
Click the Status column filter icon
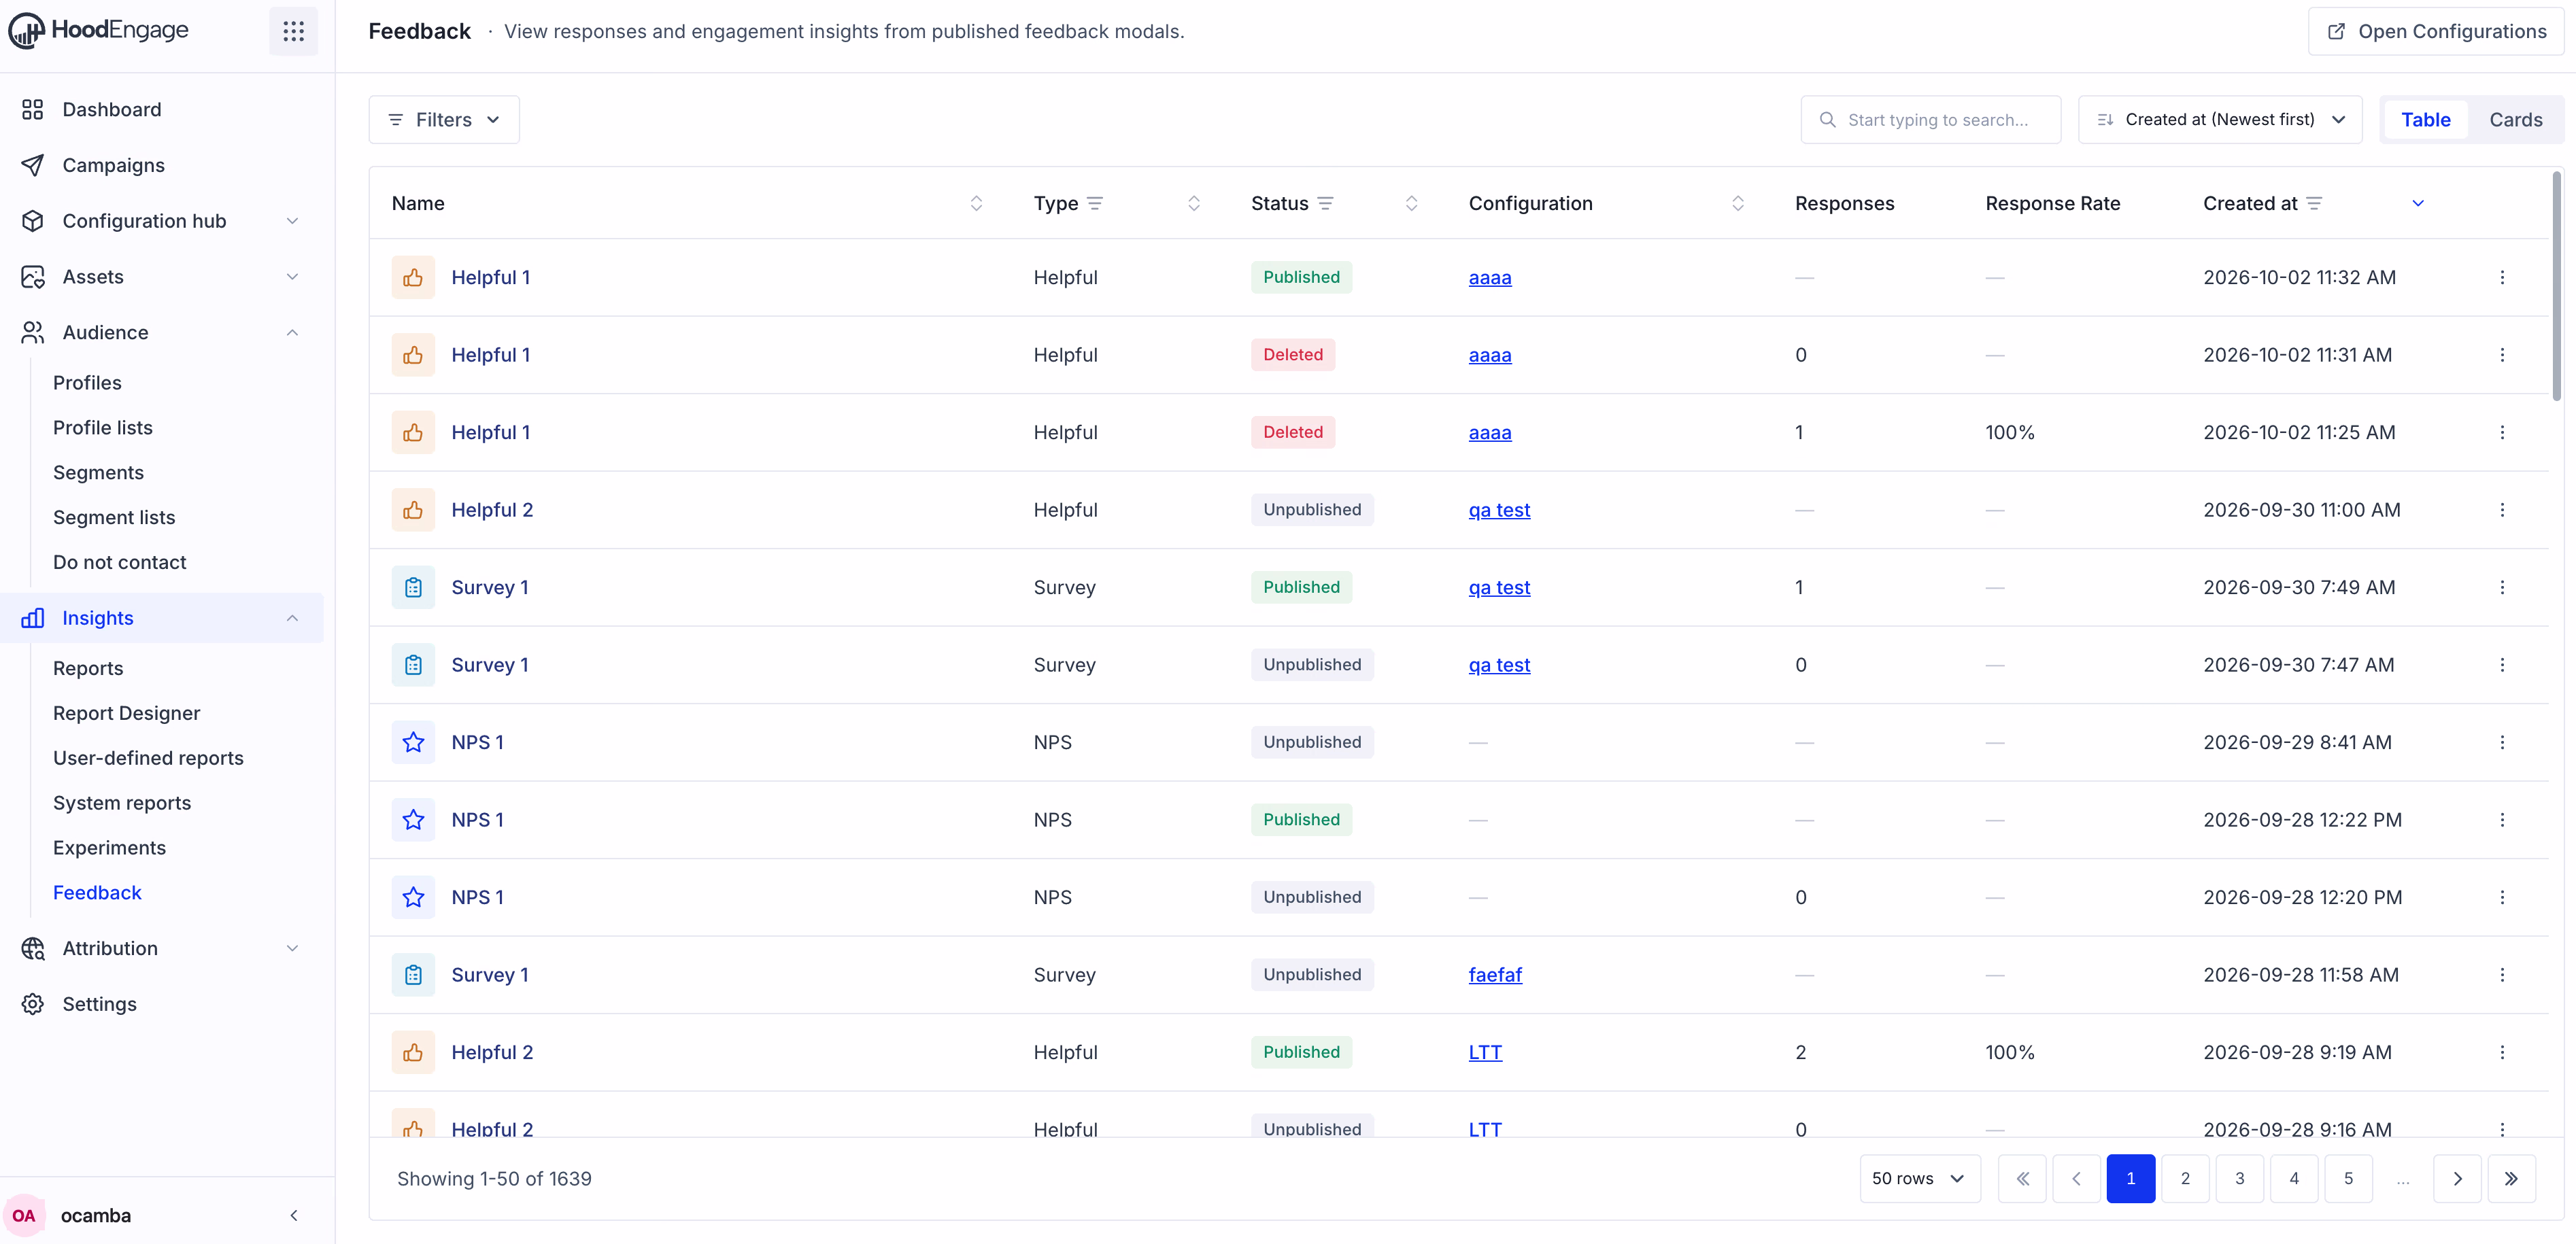point(1325,203)
